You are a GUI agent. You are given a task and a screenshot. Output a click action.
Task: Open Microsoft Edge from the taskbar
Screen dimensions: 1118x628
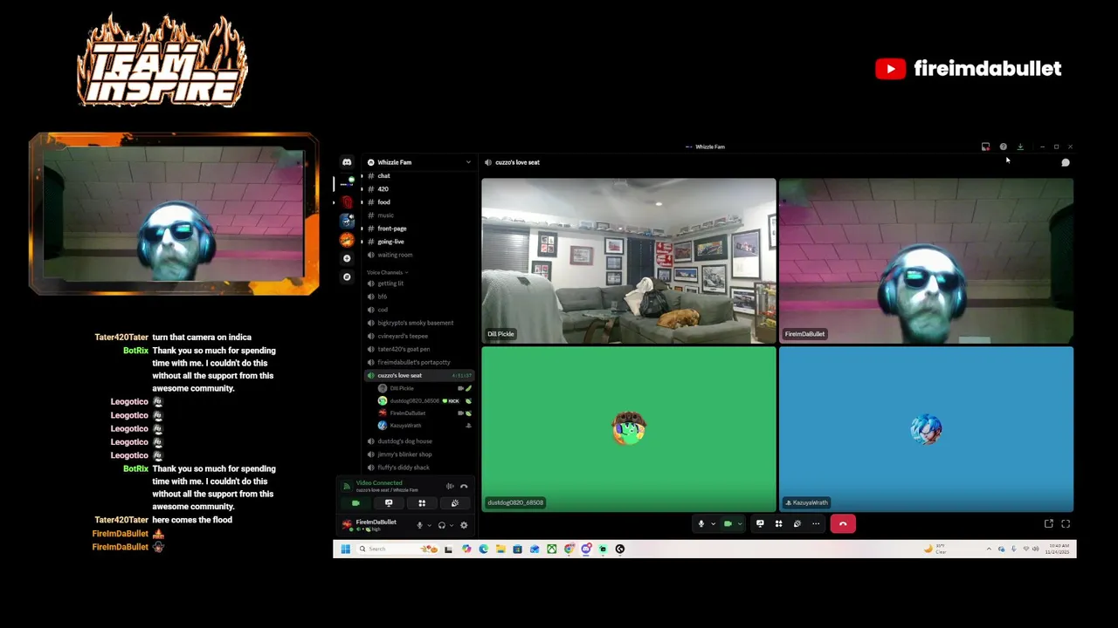(483, 549)
